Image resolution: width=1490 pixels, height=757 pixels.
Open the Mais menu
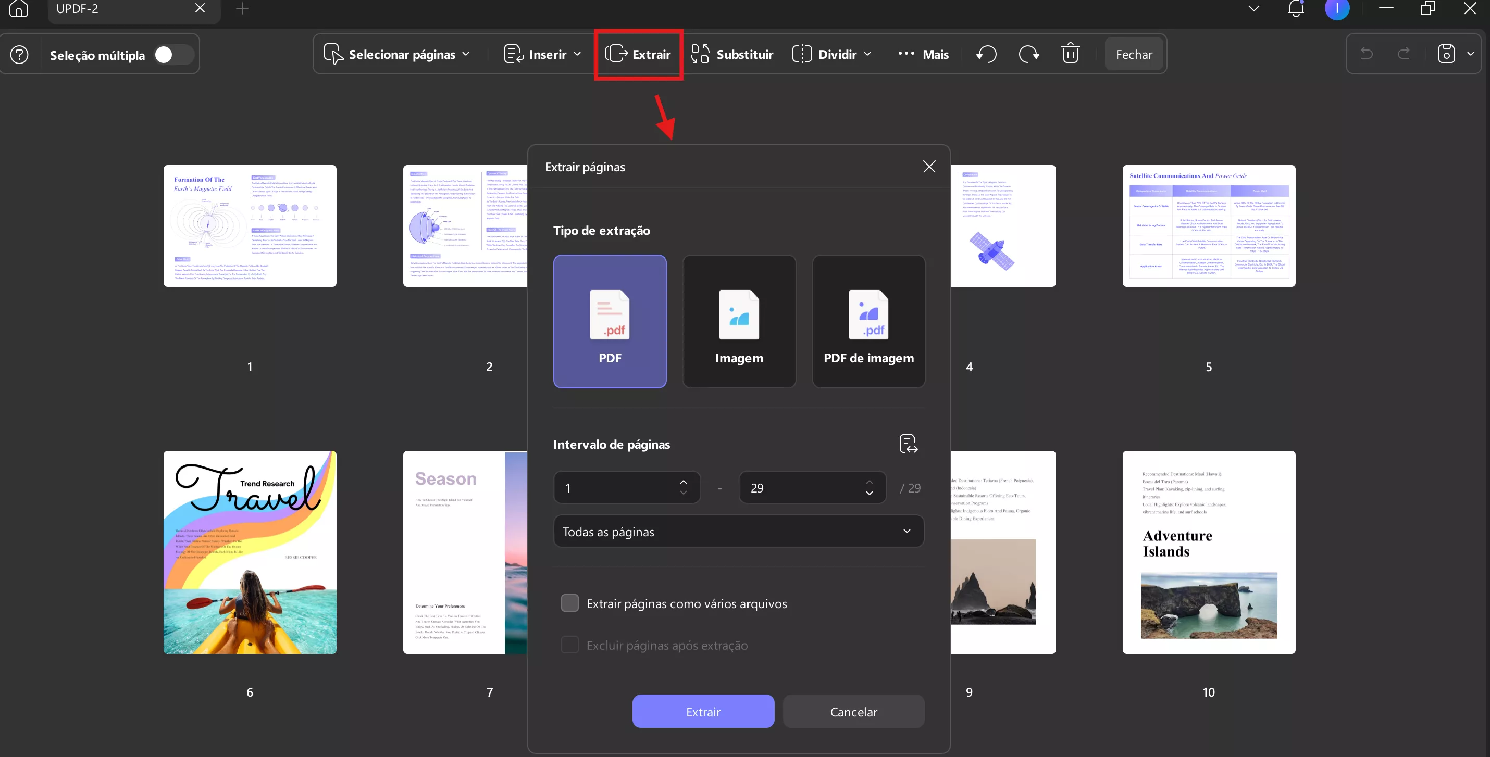[x=923, y=54]
